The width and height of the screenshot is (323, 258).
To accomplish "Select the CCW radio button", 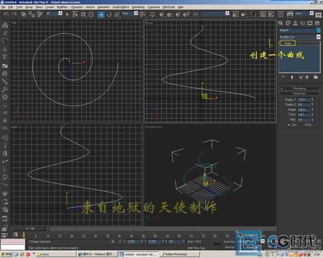I will 302,125.
